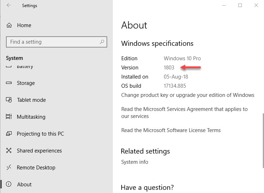Click the Storage drive icon

tap(9, 83)
